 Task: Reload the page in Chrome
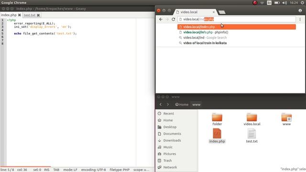[x=173, y=19]
